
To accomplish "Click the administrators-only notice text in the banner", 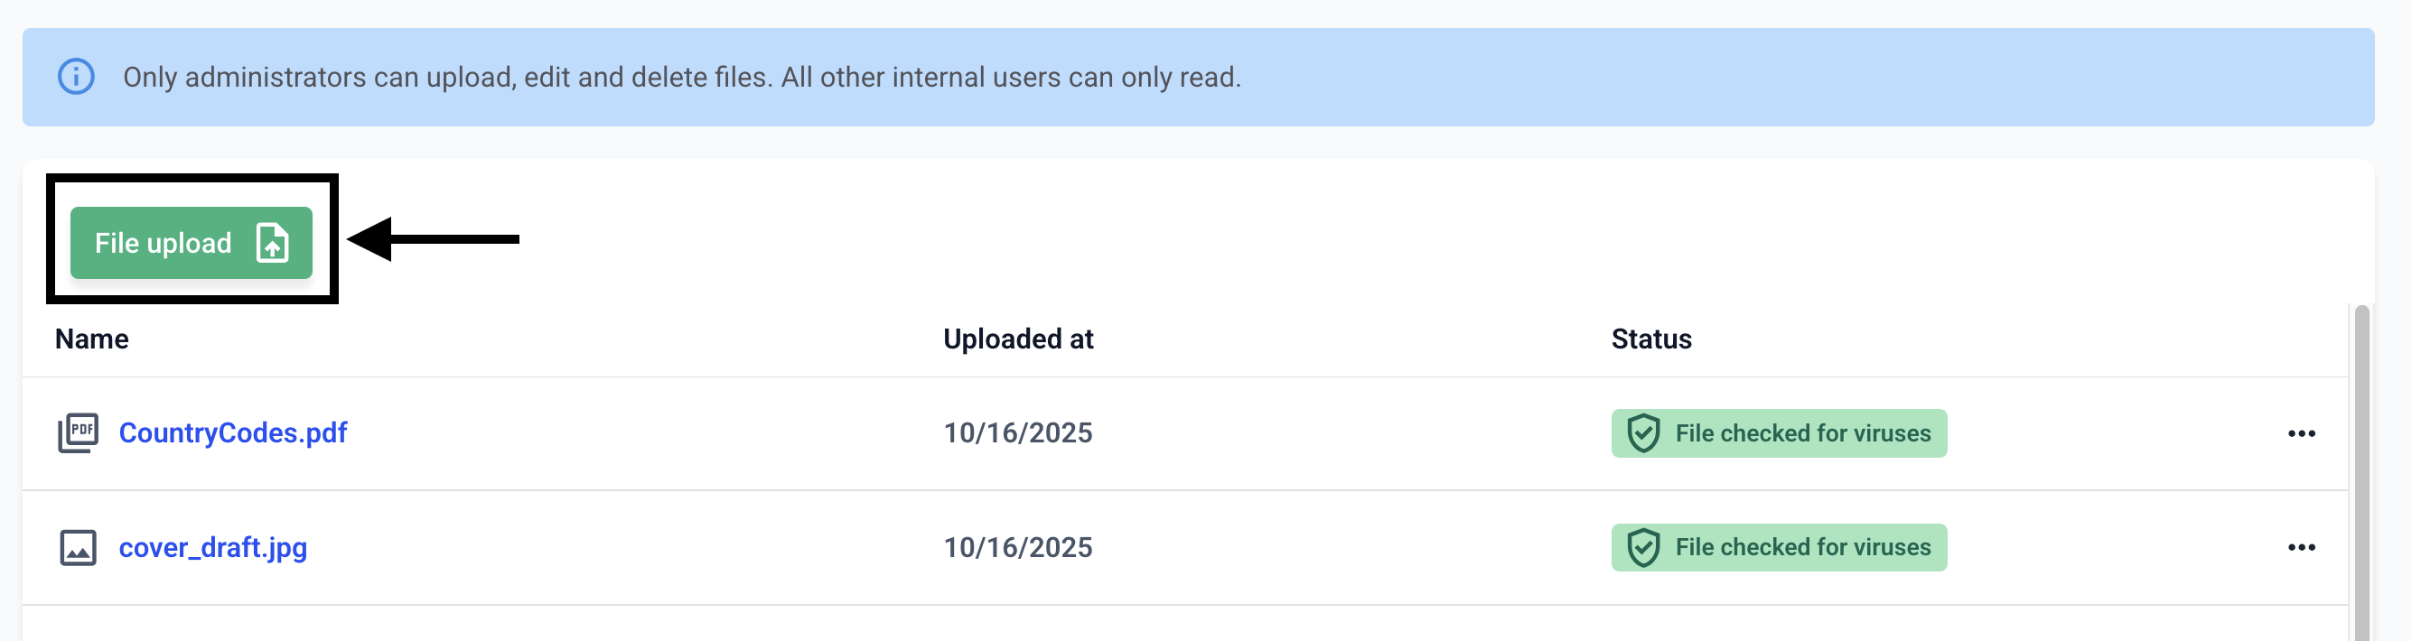I will [682, 77].
